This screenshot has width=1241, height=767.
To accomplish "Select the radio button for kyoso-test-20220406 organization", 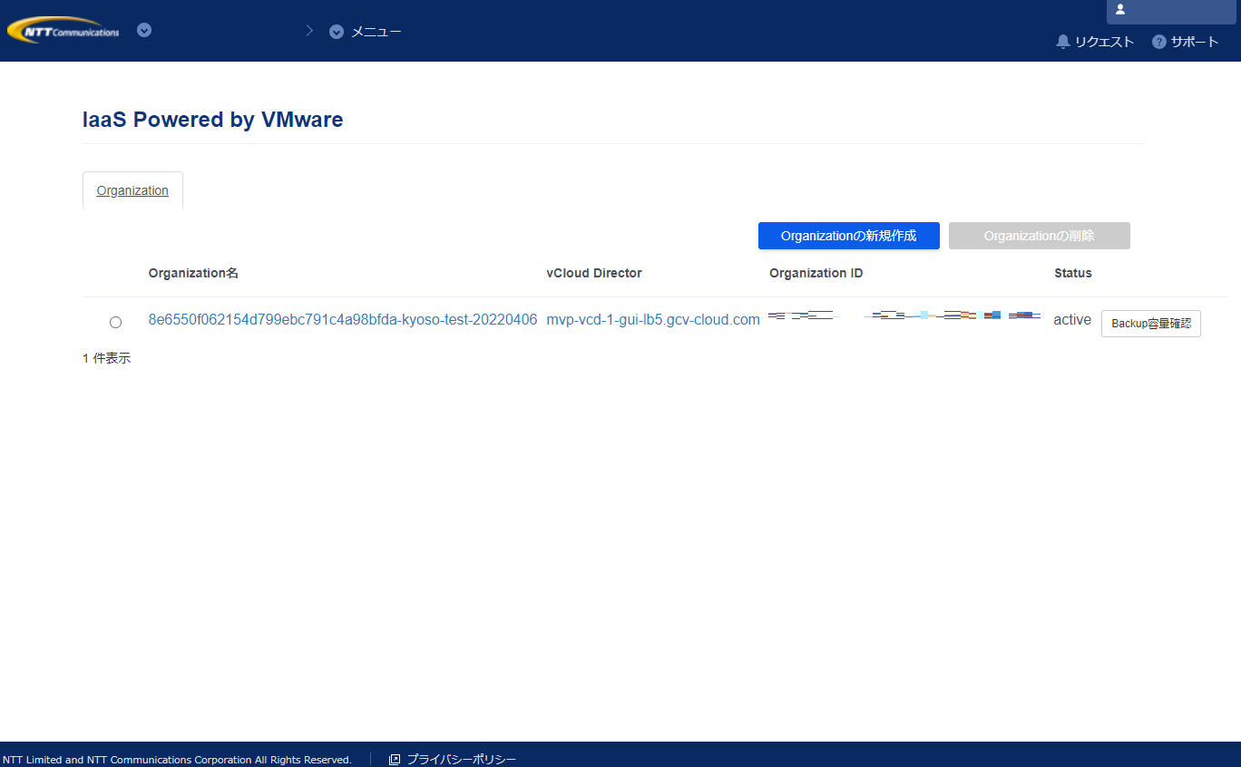I will pyautogui.click(x=115, y=322).
